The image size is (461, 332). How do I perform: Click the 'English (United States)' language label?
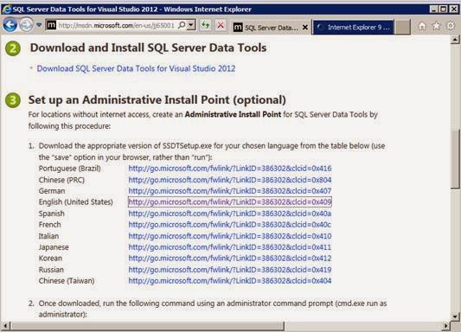[76, 202]
